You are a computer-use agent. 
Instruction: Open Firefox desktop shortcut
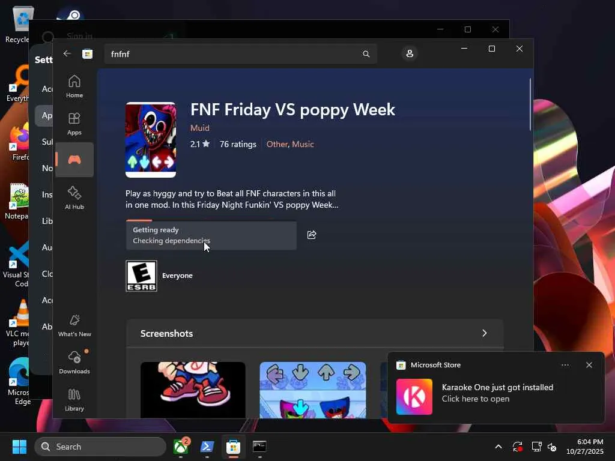tap(17, 142)
